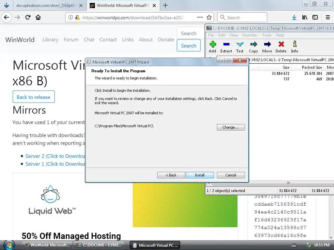Click Install in the Virtual PC wizard

point(200,175)
